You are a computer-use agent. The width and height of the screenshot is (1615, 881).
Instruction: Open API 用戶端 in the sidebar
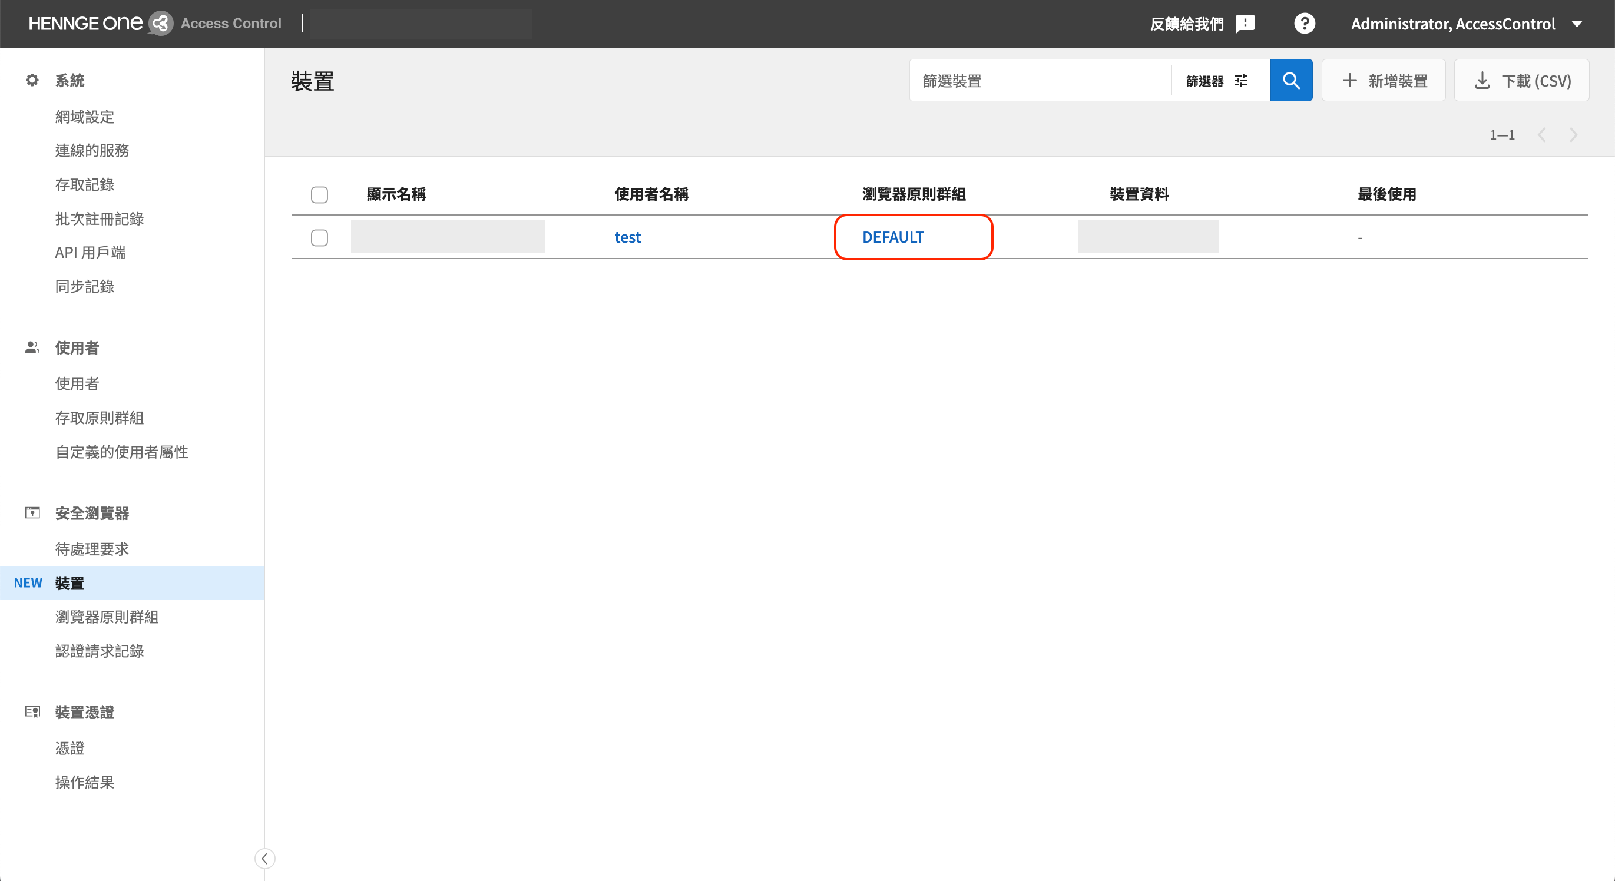pyautogui.click(x=90, y=252)
